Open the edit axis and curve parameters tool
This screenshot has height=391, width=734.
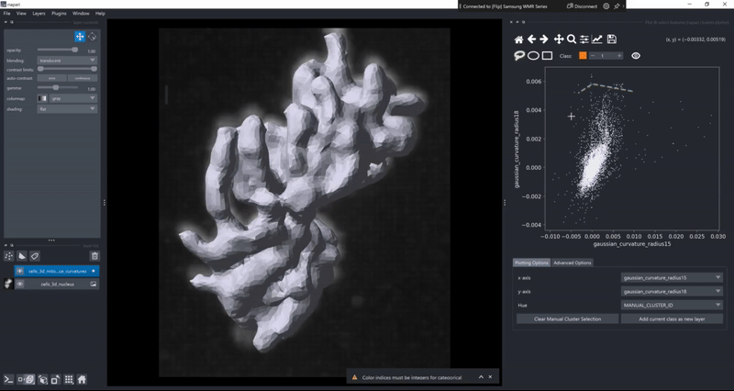coord(597,39)
